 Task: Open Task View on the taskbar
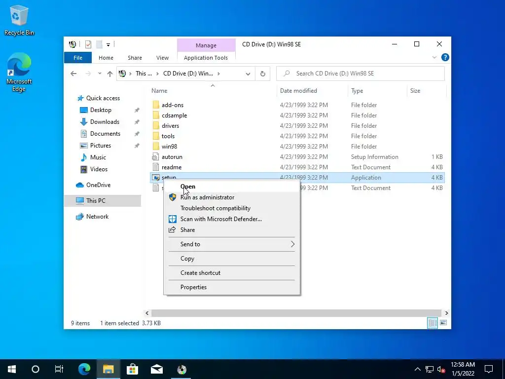point(59,369)
